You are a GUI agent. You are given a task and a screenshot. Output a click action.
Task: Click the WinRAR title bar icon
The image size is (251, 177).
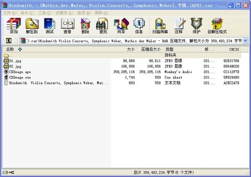tap(5, 5)
